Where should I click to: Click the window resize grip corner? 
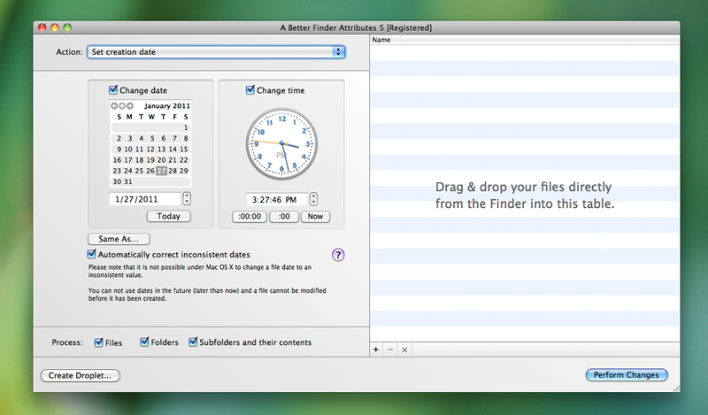tap(676, 388)
